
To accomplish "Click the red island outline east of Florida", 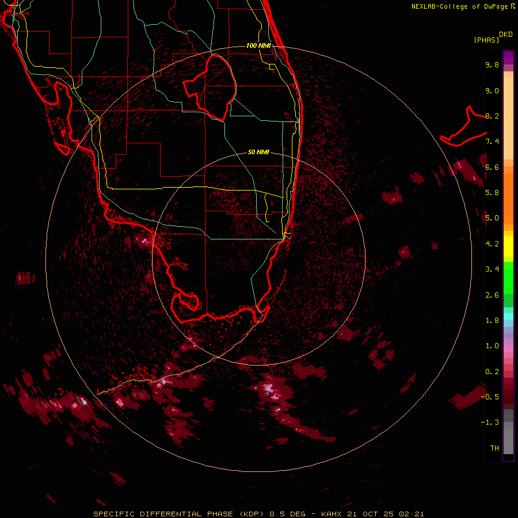I will tap(464, 127).
